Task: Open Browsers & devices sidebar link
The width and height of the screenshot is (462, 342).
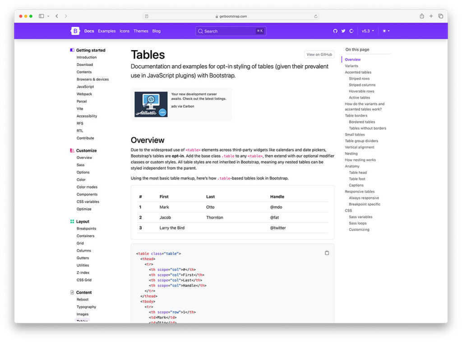Action: pos(92,80)
